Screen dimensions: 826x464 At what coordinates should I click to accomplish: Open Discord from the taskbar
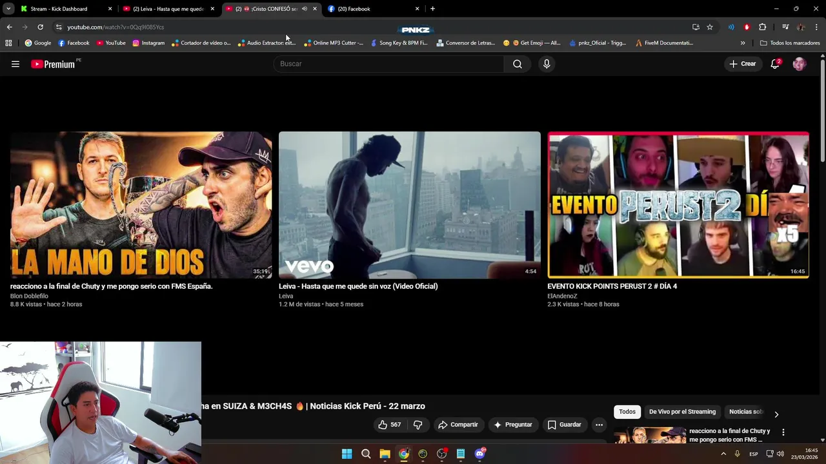(479, 454)
